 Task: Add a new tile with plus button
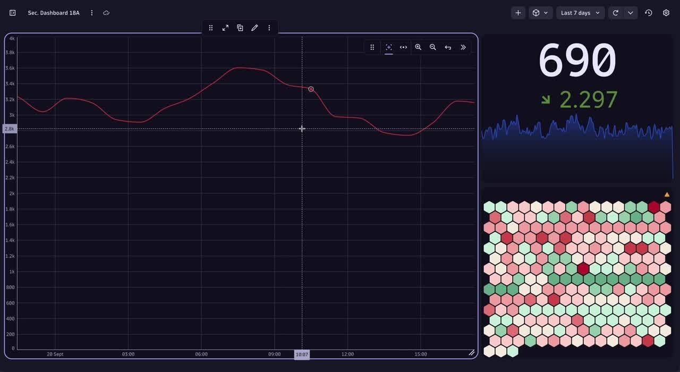(x=518, y=13)
